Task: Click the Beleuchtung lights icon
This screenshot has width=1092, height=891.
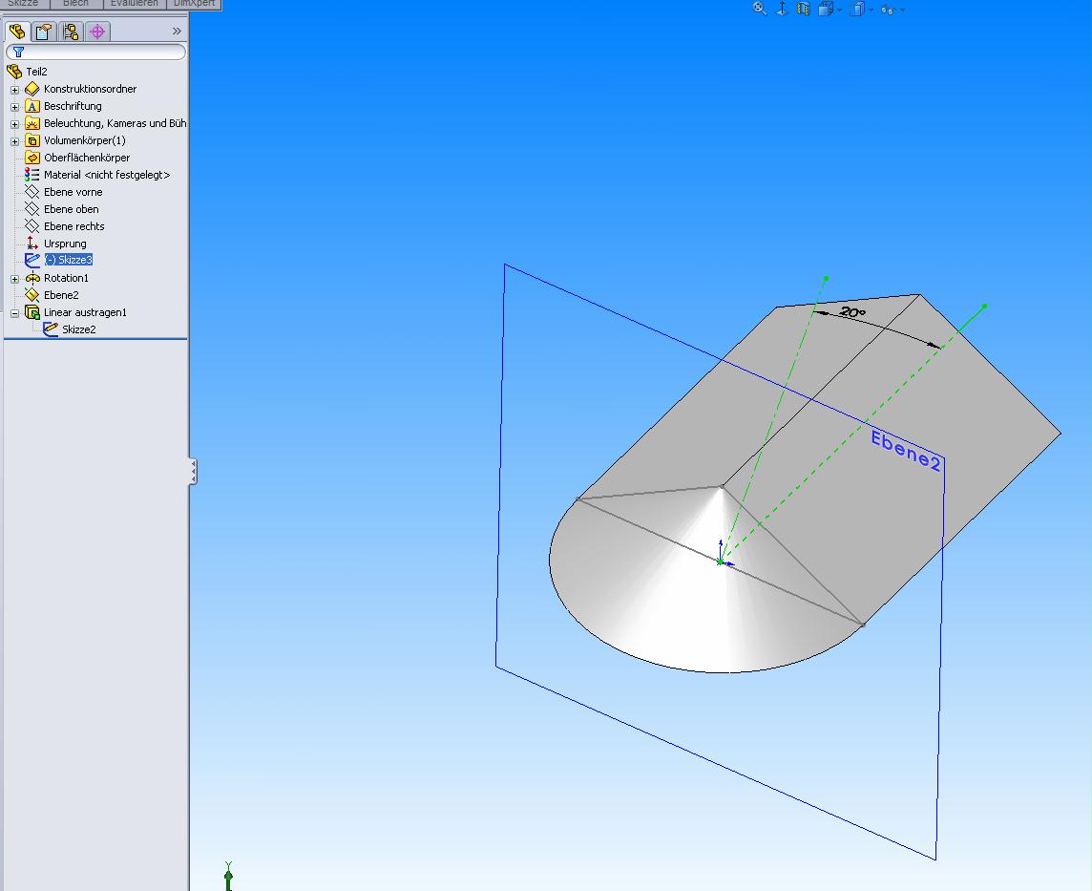Action: tap(32, 123)
